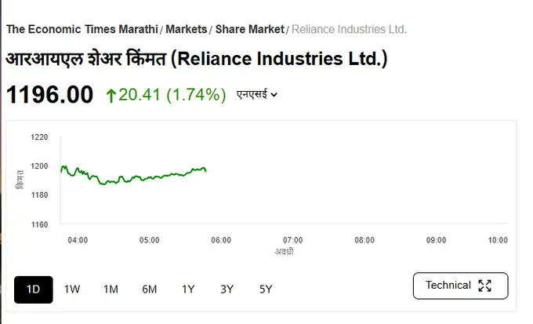Switch to the 1Y chart view
Viewport: 533px width, 324px height.
tap(188, 289)
